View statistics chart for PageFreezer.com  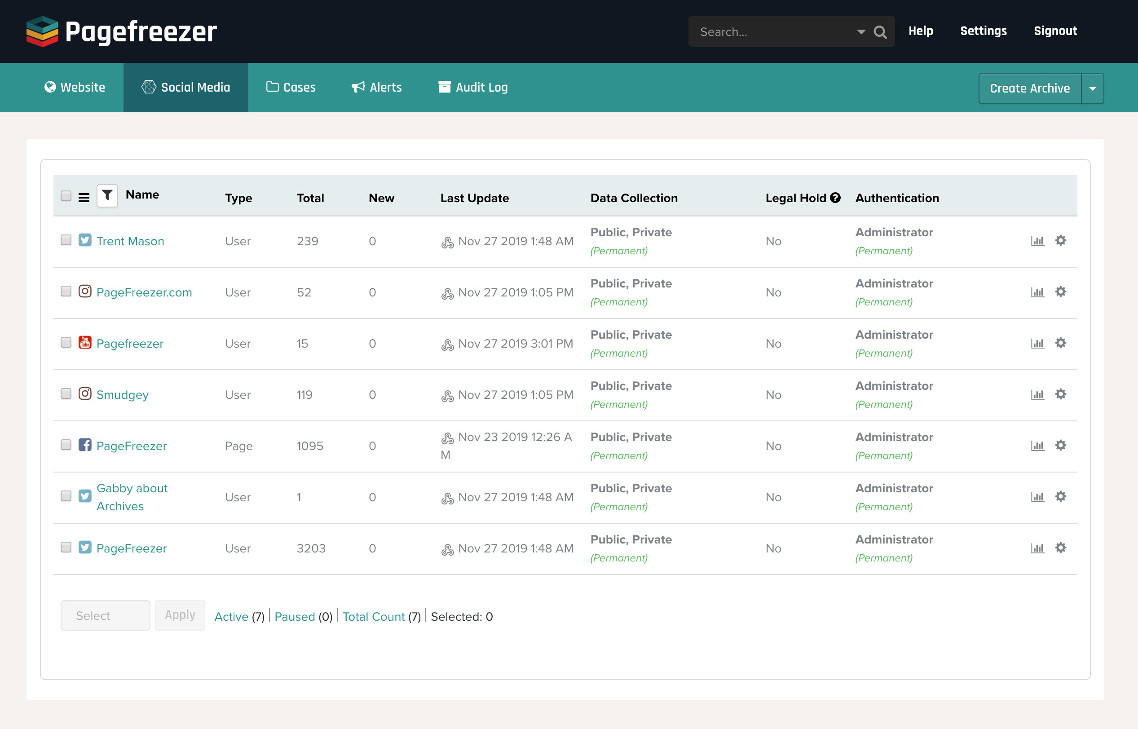(x=1038, y=292)
